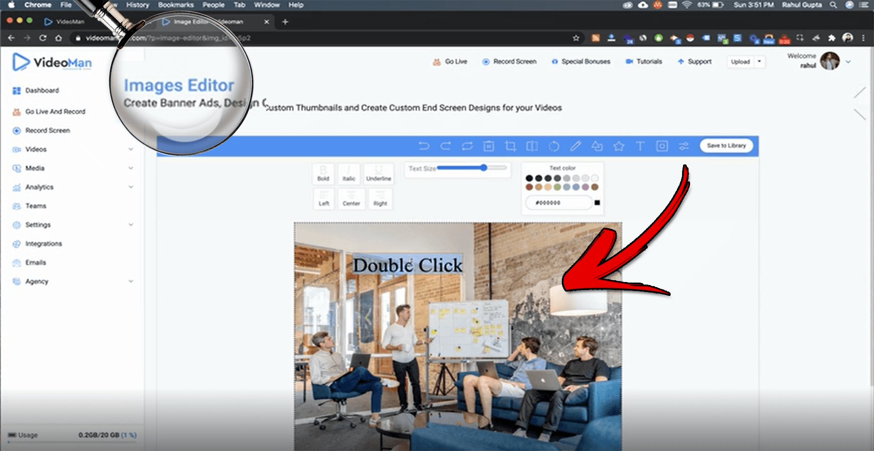Viewport: 874px width, 451px height.
Task: Open the Filter sliders icon
Action: (684, 146)
